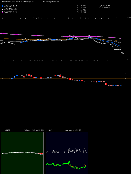This screenshot has width=131, height=174.
Task: Click the ADX '(14 day) 0, +39, -39' values
Action: pos(73,130)
